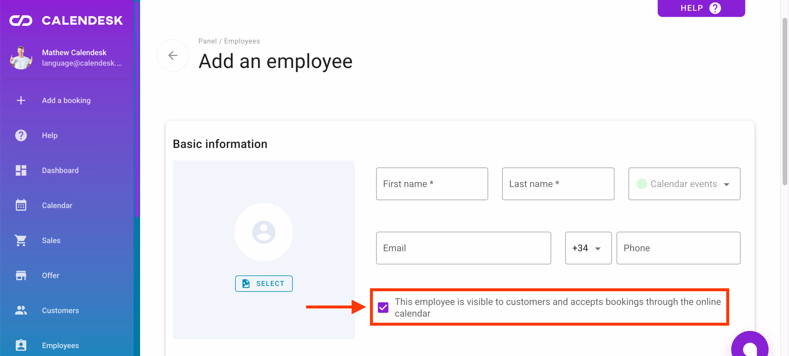Click the plus icon next to Add a booking
The height and width of the screenshot is (356, 789).
point(21,100)
